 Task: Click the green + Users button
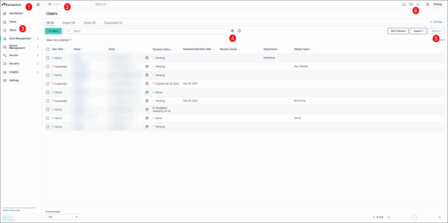[53, 31]
